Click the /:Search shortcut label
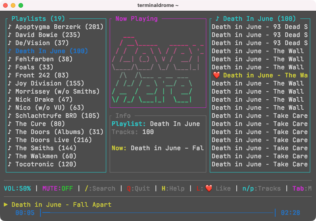 100,188
